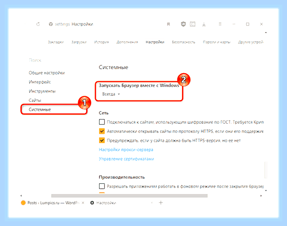The image size is (287, 226).
Task: Reload the page with the refresh icon
Action: 38,24
